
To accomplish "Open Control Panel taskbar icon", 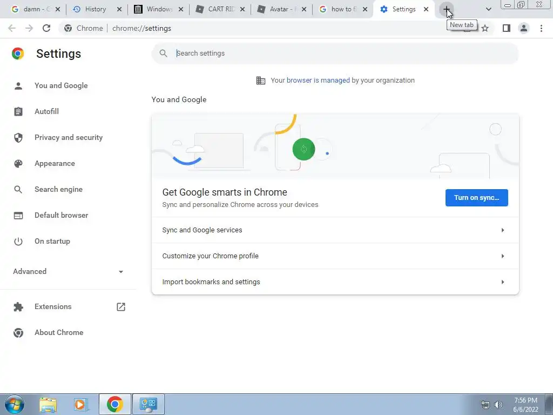I will [149, 404].
